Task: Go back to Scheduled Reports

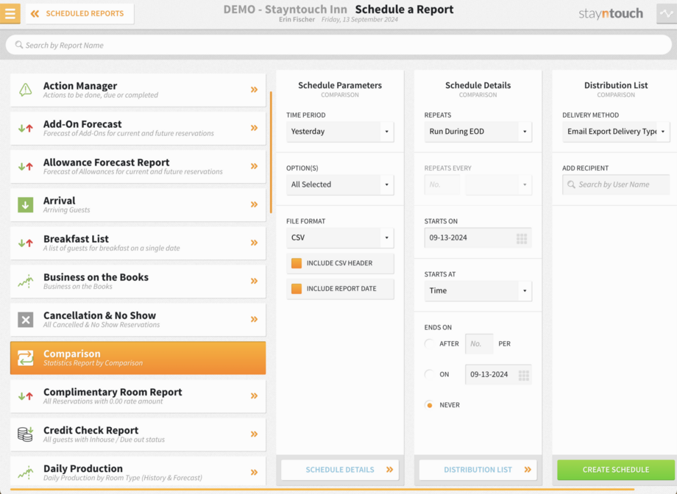Action: pyautogui.click(x=79, y=14)
